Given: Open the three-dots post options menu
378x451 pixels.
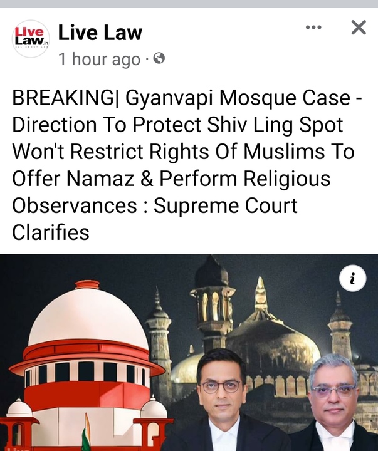Looking at the screenshot, I should tap(313, 28).
